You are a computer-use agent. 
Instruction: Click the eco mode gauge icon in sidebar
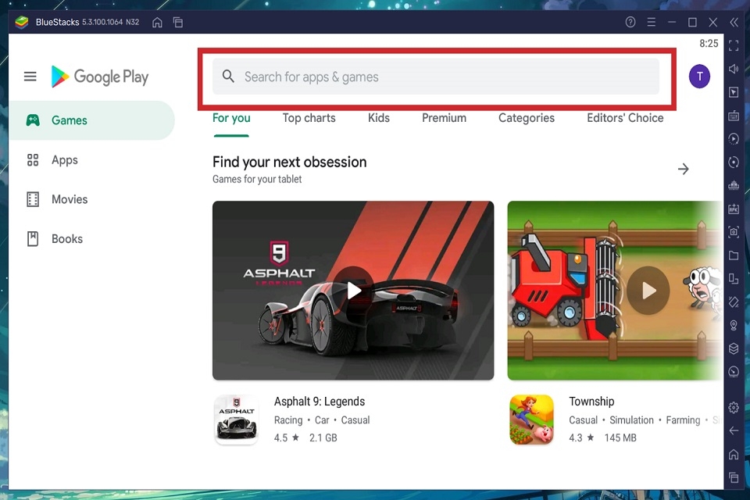click(734, 372)
